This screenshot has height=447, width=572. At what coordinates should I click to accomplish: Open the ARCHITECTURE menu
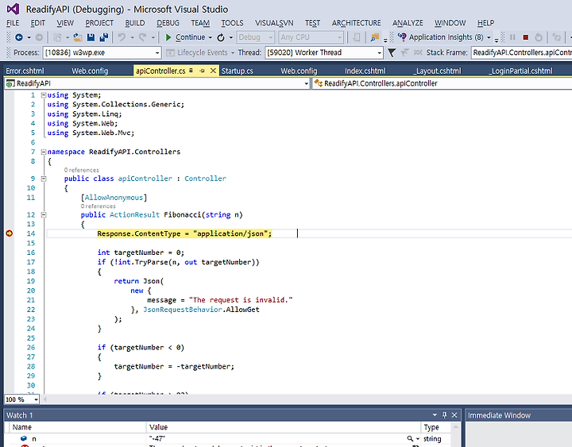pos(357,23)
